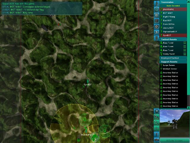The width and height of the screenshot is (190, 143).
Task: Select the dark box filter icon
Action: click(156, 21)
